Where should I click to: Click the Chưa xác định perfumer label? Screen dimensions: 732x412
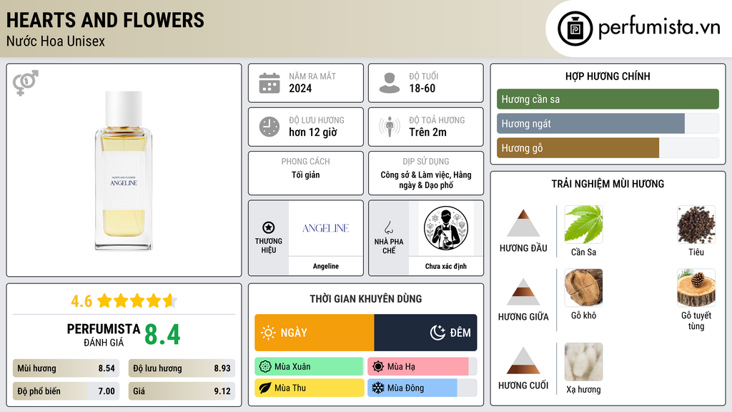pyautogui.click(x=446, y=266)
